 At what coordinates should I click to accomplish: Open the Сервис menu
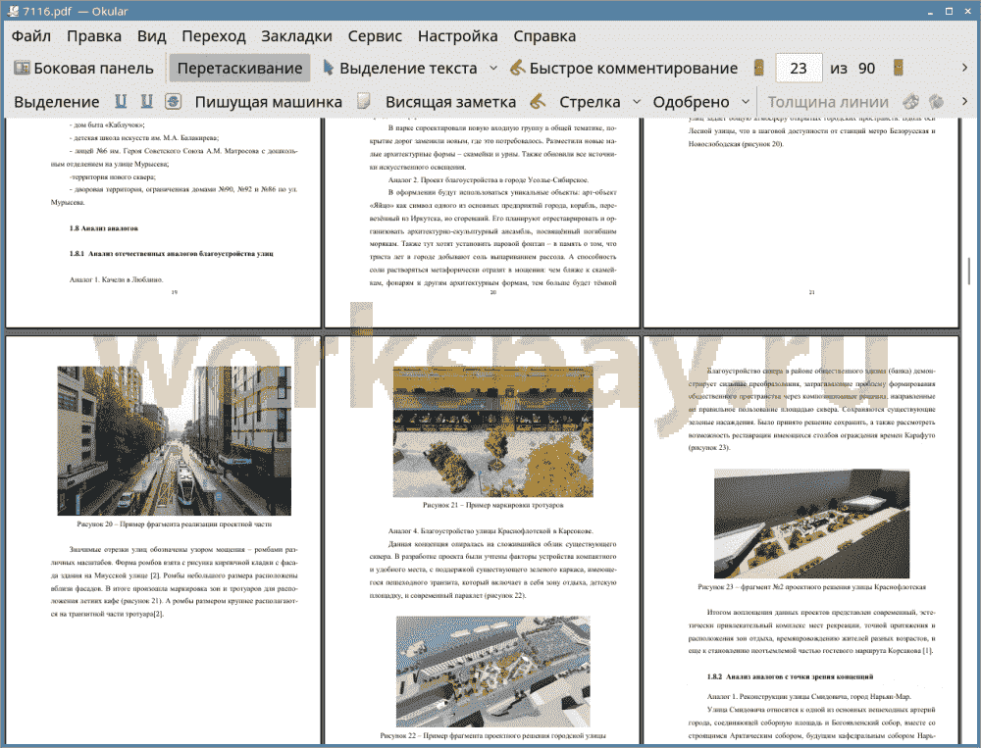375,36
